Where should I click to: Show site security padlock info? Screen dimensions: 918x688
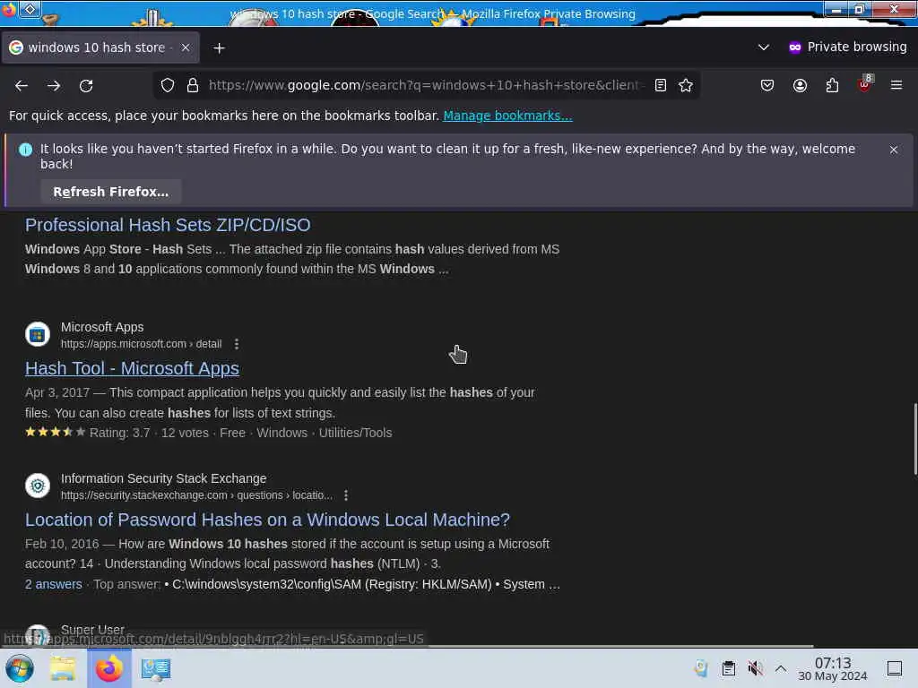193,85
